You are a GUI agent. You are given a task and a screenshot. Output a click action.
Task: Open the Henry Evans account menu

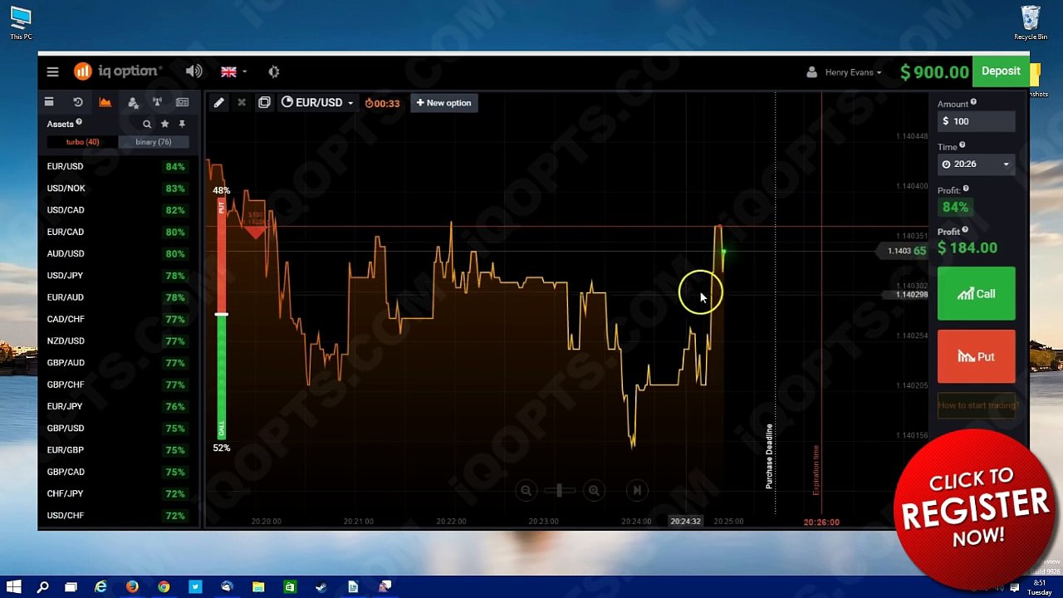[845, 72]
